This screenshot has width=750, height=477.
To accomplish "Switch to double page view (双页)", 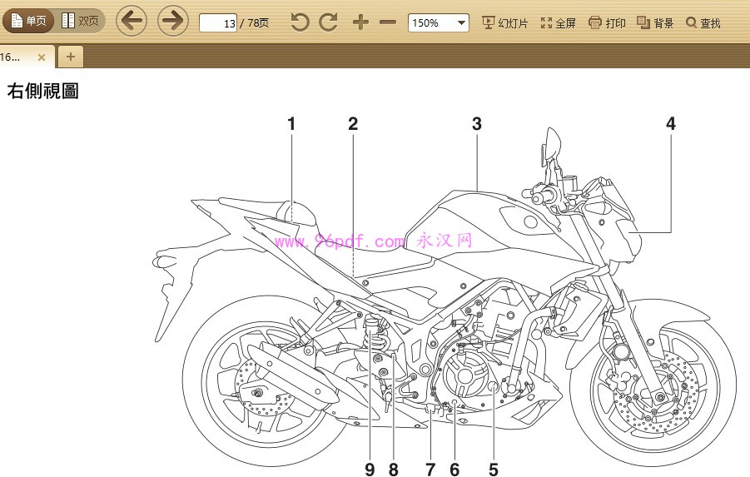I will pyautogui.click(x=81, y=21).
